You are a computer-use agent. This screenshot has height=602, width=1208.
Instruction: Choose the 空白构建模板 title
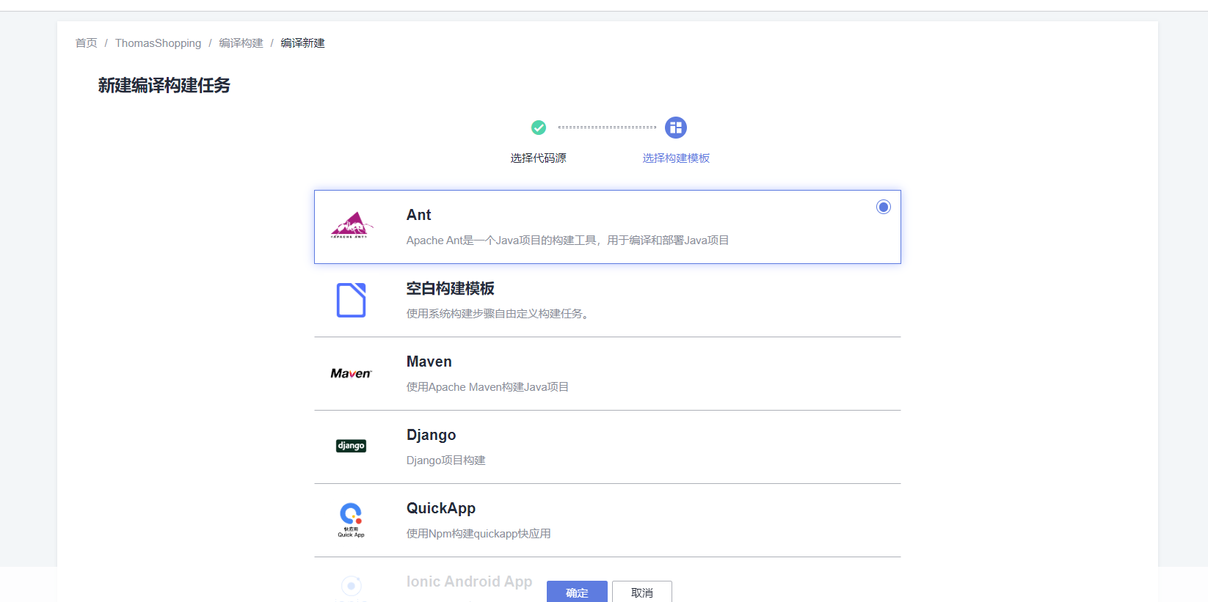coord(451,288)
